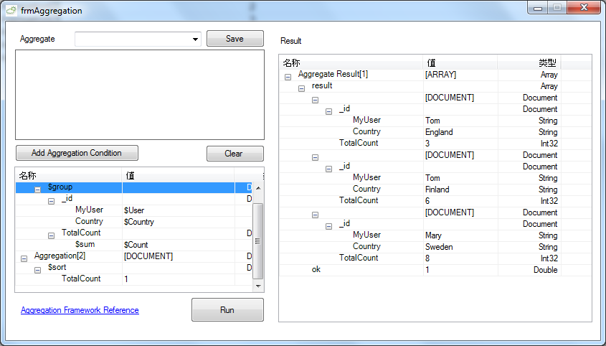Select the ok row
The image size is (606, 346).
click(x=420, y=269)
